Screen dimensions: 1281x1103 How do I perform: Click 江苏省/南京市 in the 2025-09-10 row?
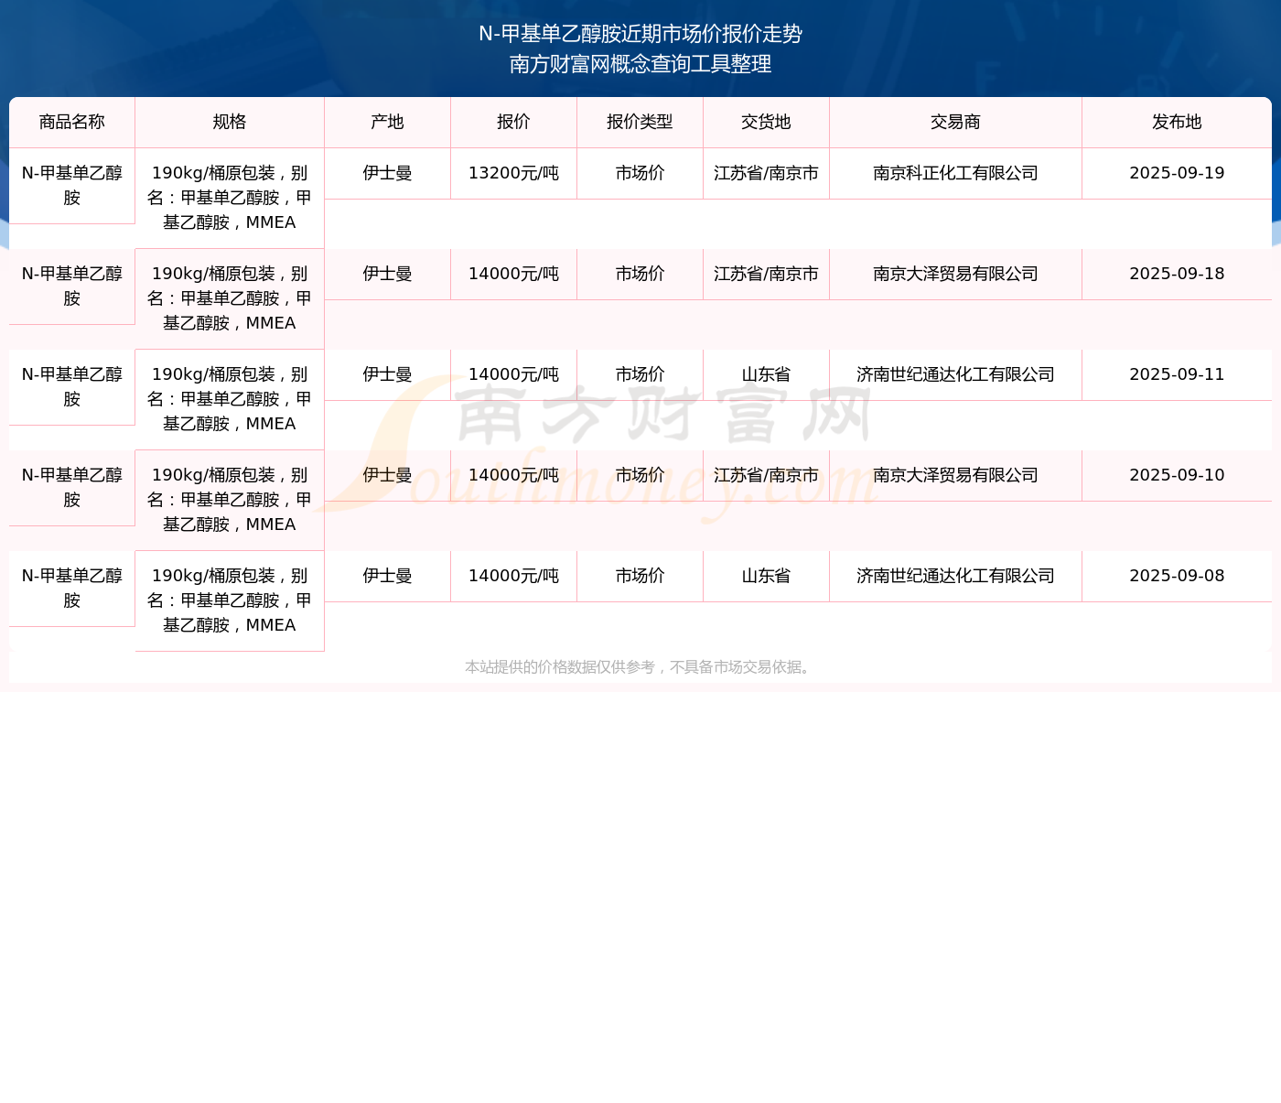tap(767, 475)
